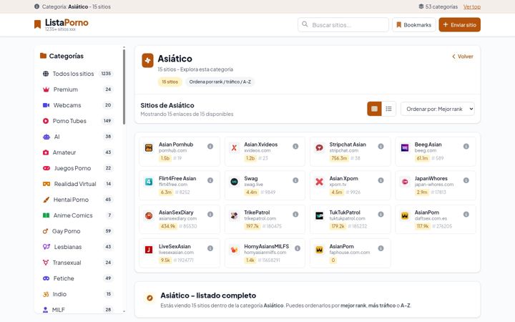Click the livesexasian.com domain text
Image resolution: width=515 pixels, height=322 pixels.
point(176,253)
